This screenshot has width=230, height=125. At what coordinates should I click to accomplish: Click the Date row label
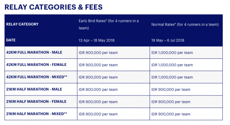[x=11, y=40]
